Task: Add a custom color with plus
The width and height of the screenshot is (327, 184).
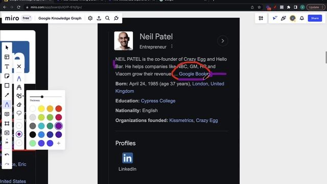Action: tap(59, 143)
